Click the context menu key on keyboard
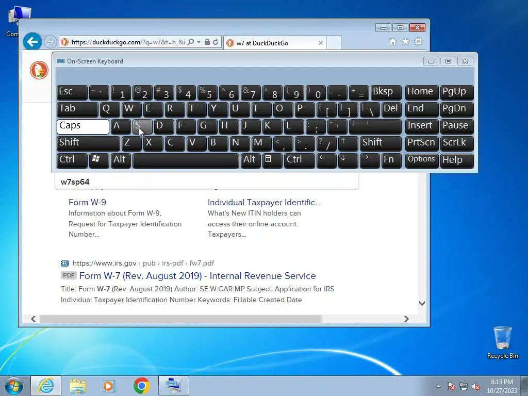Screen dimensions: 528x396 coord(272,161)
